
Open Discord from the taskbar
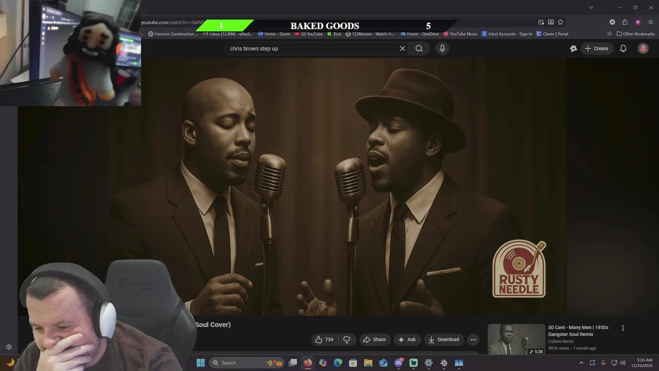point(398,363)
